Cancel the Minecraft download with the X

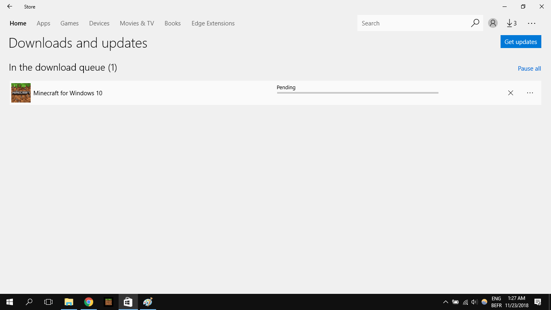tap(511, 93)
